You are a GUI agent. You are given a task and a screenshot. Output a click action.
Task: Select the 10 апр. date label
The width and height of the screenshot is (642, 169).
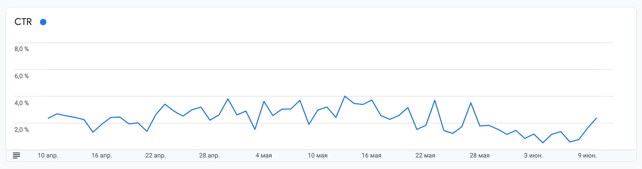(48, 156)
